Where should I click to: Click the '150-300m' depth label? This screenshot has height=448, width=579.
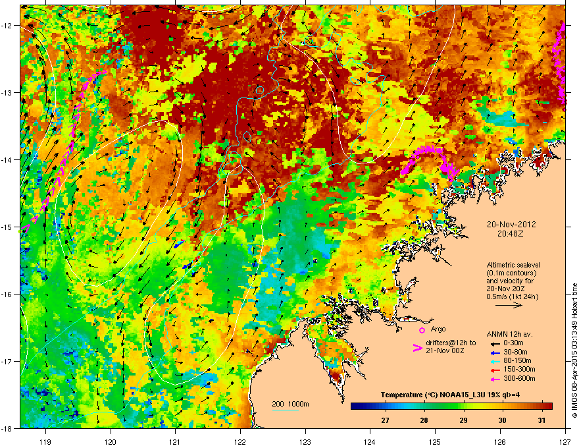pyautogui.click(x=519, y=369)
